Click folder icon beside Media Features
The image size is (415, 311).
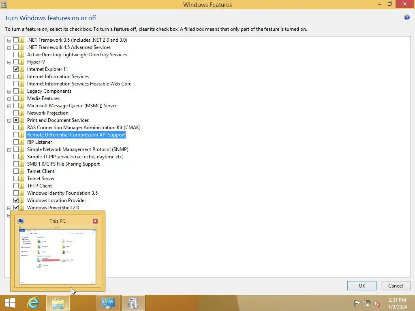pos(22,98)
